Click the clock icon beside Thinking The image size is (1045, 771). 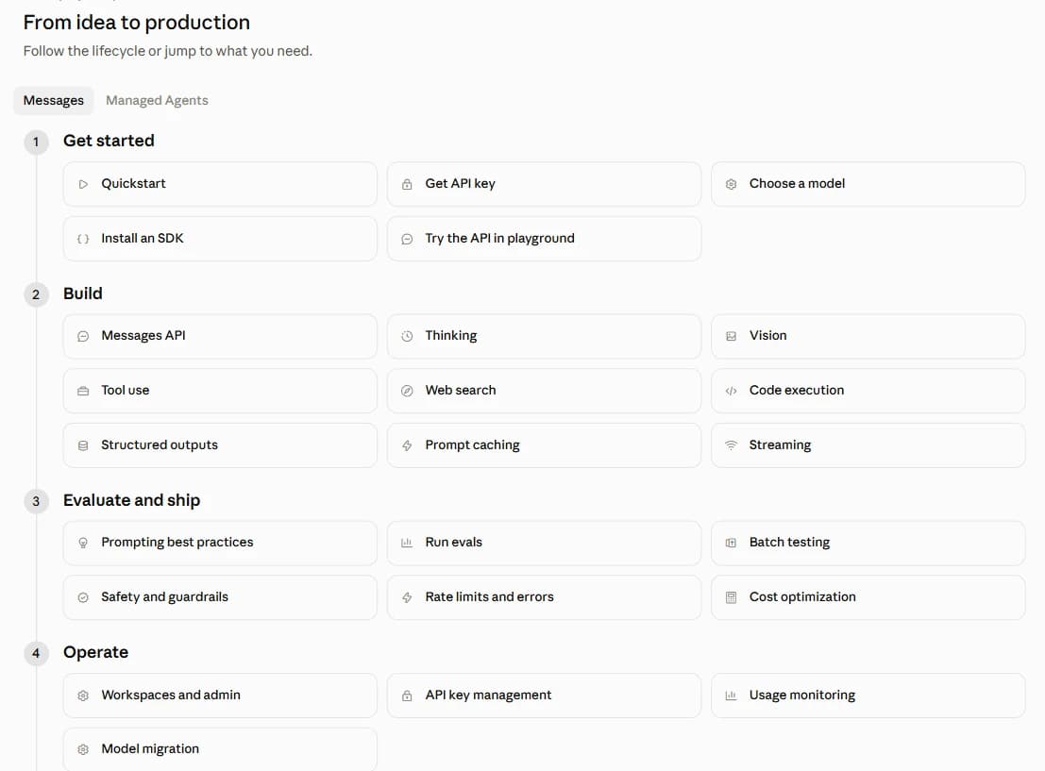(x=407, y=337)
